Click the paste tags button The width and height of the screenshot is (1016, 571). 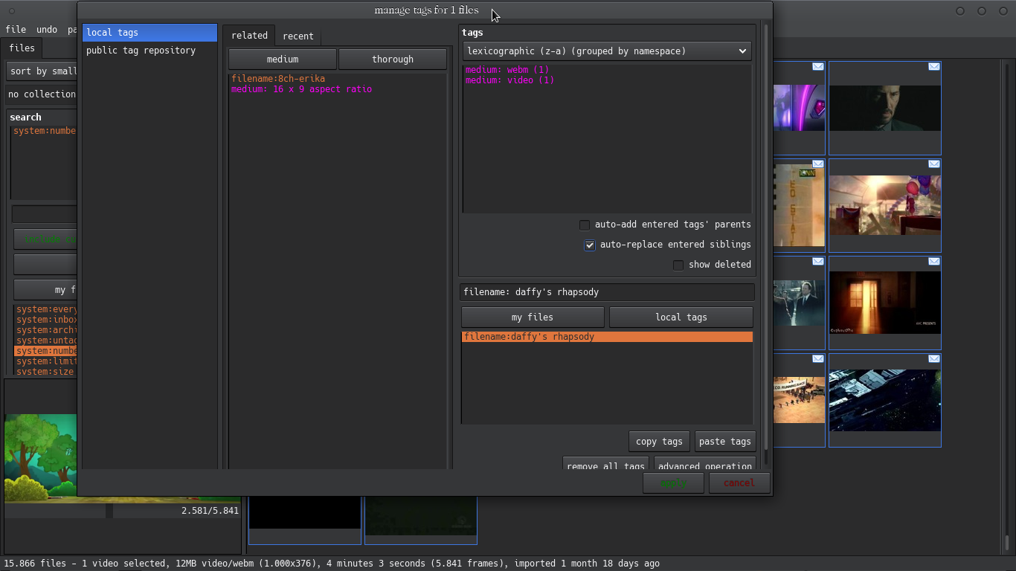[x=725, y=442]
